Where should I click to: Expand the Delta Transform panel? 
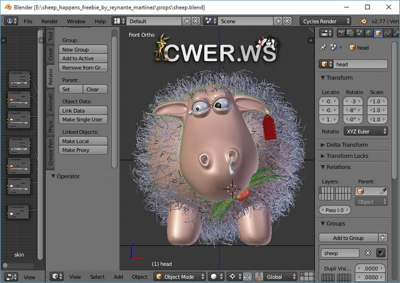347,145
